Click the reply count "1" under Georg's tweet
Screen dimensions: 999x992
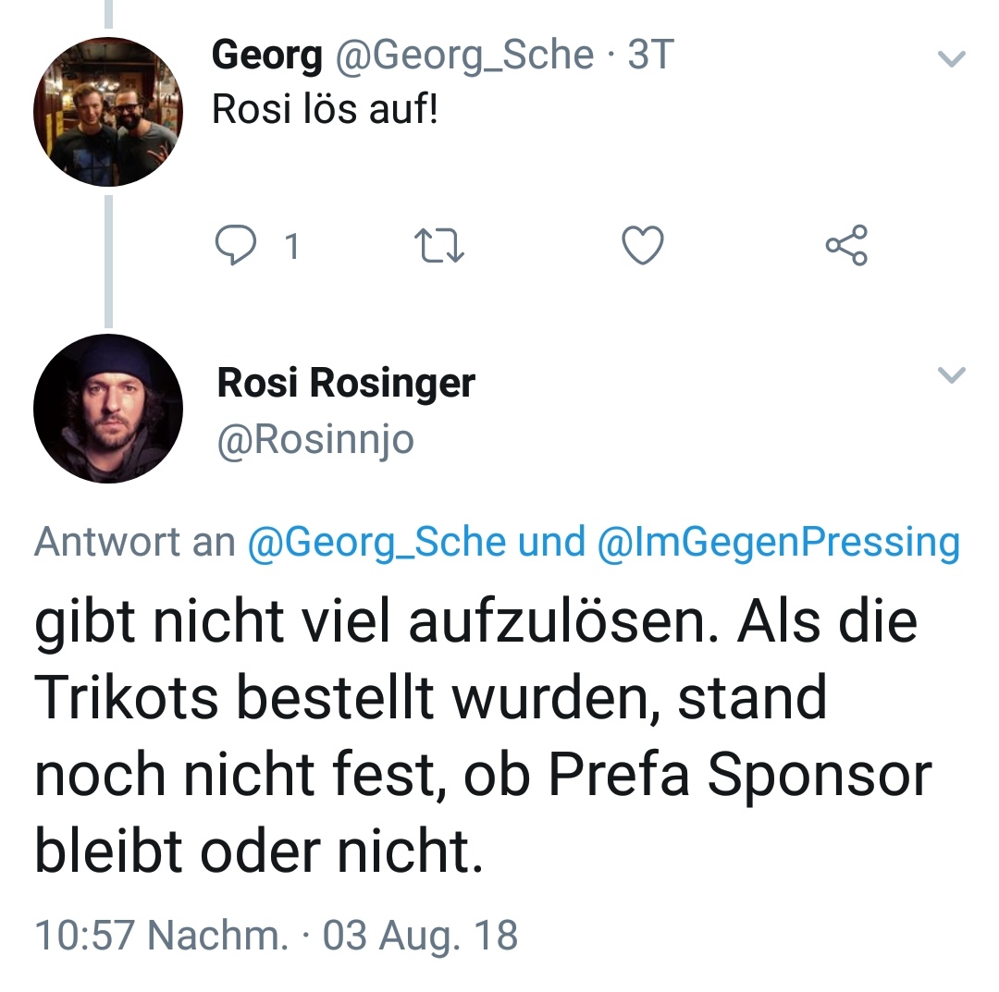[x=291, y=247]
